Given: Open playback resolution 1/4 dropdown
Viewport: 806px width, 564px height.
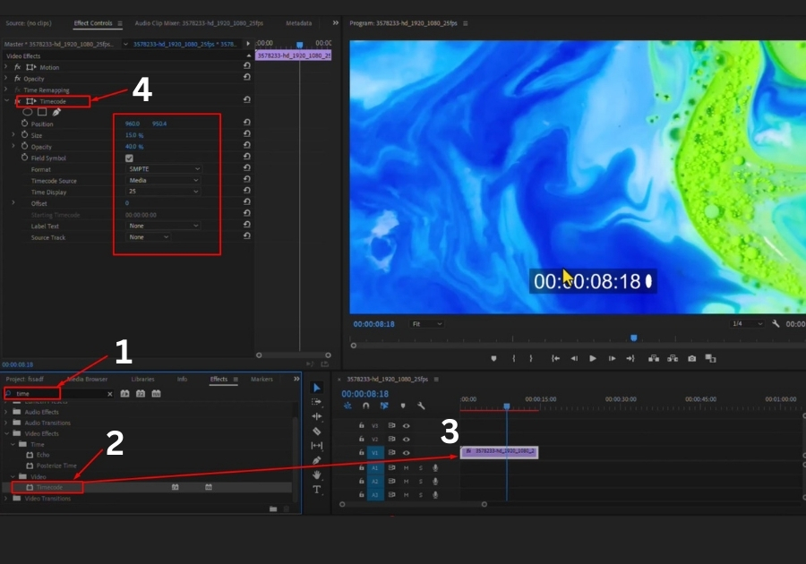Looking at the screenshot, I should (x=747, y=323).
